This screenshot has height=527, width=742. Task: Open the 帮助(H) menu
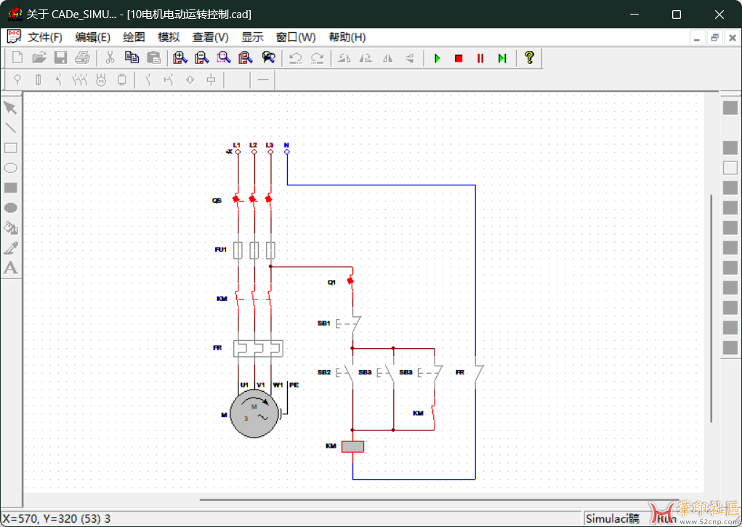tap(347, 37)
